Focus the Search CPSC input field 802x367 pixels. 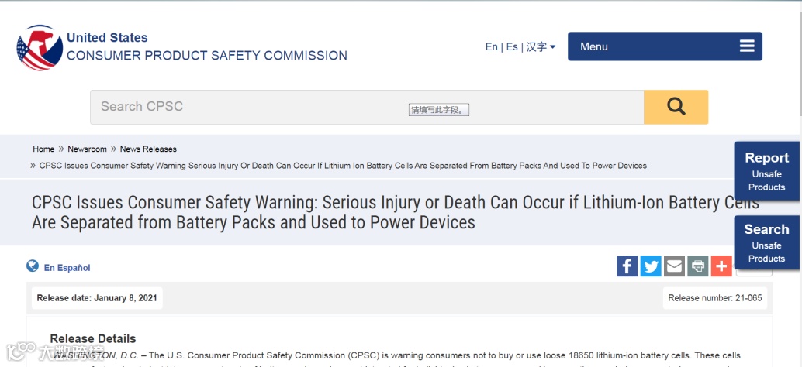point(367,107)
